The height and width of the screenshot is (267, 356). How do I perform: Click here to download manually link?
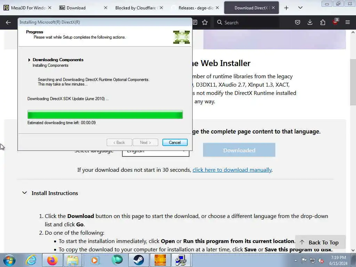tap(232, 170)
